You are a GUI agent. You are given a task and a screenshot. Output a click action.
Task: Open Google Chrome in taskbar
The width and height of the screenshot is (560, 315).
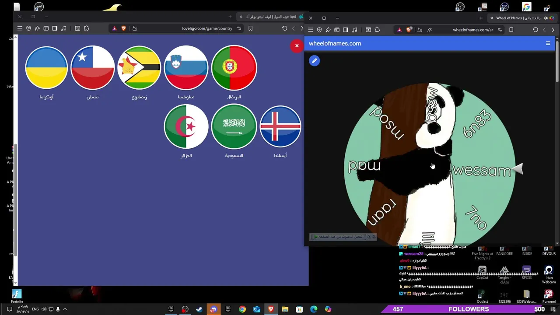point(242,309)
